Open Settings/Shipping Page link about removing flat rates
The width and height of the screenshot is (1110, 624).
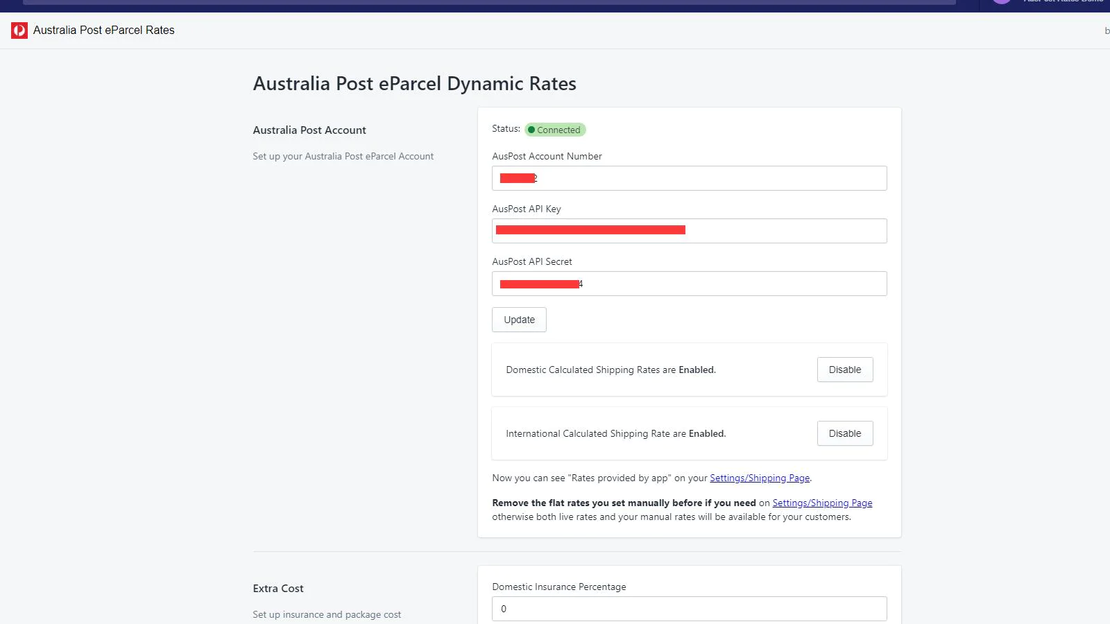point(822,503)
